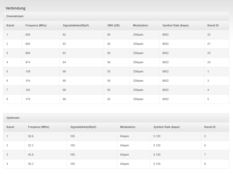Select Kanal ID 1 in 138 MHz row
Viewport: 233px width, 174px height.
pyautogui.click(x=208, y=71)
